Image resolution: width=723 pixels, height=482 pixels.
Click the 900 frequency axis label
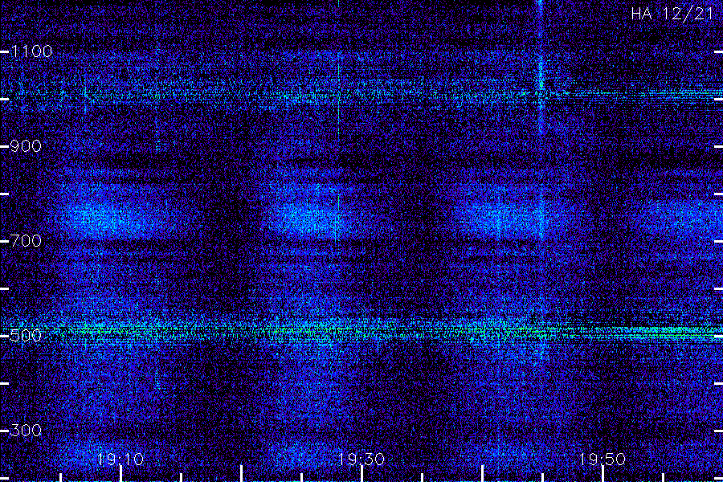pos(26,146)
